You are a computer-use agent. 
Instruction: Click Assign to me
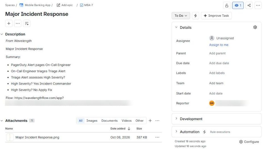click(x=219, y=45)
